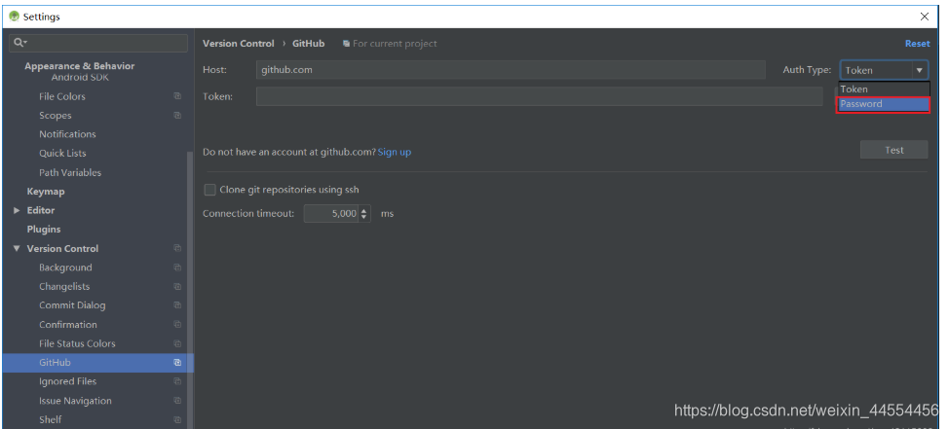Decrease connection timeout with down arrow
Screen dimensions: 949x429
(363, 217)
